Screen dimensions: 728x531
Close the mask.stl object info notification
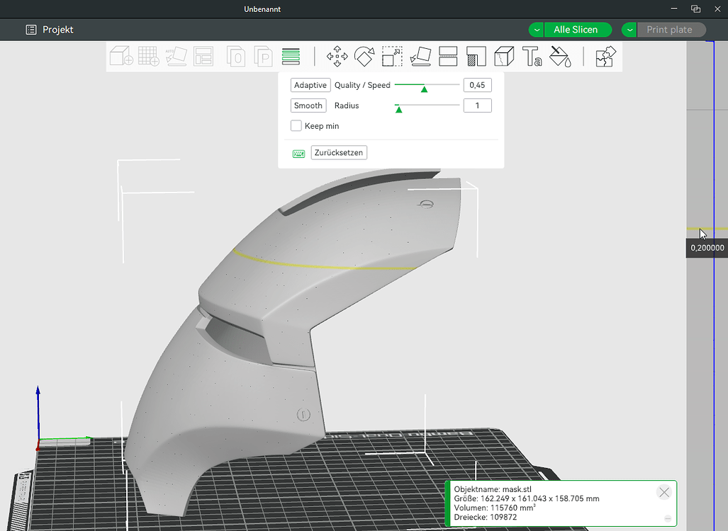[x=664, y=492]
